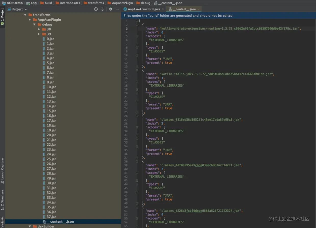This screenshot has height=228, width=316.
Task: Expand the 38 folder in debug
Action: pyautogui.click(x=38, y=29)
